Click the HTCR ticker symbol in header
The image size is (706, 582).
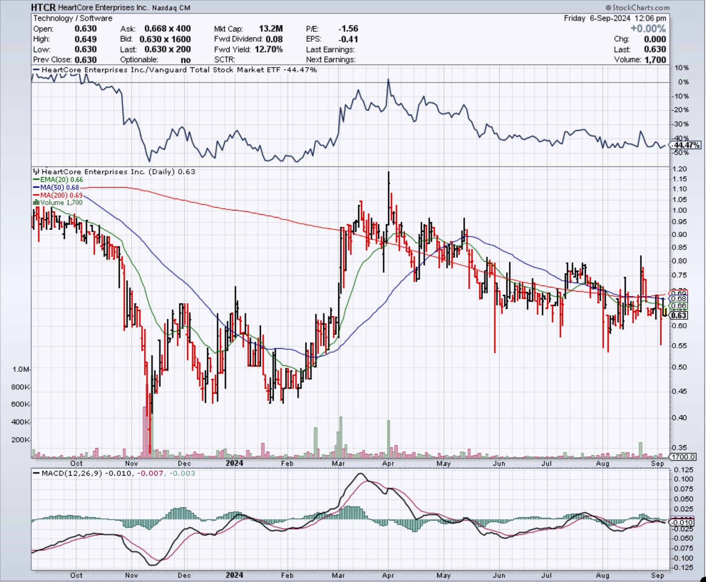pos(43,8)
